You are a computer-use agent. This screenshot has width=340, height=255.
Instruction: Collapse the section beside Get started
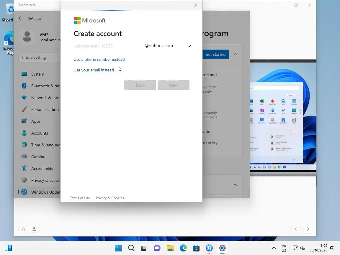point(235,54)
